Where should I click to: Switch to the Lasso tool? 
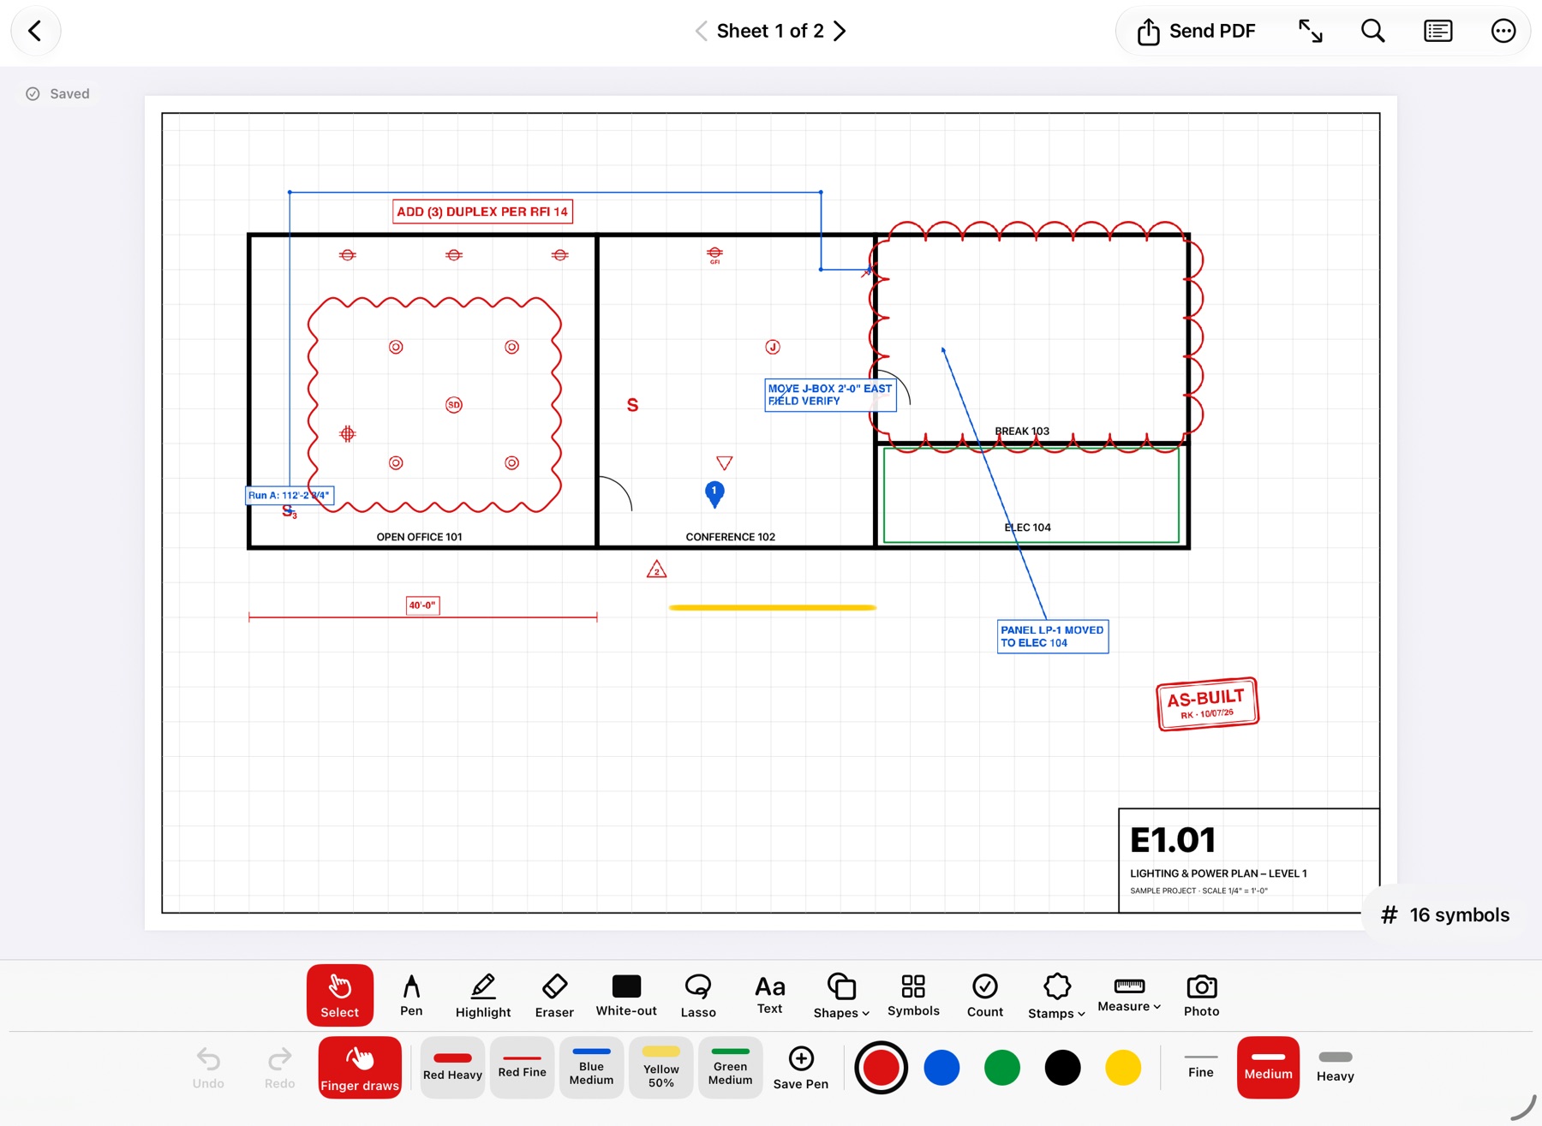698,995
